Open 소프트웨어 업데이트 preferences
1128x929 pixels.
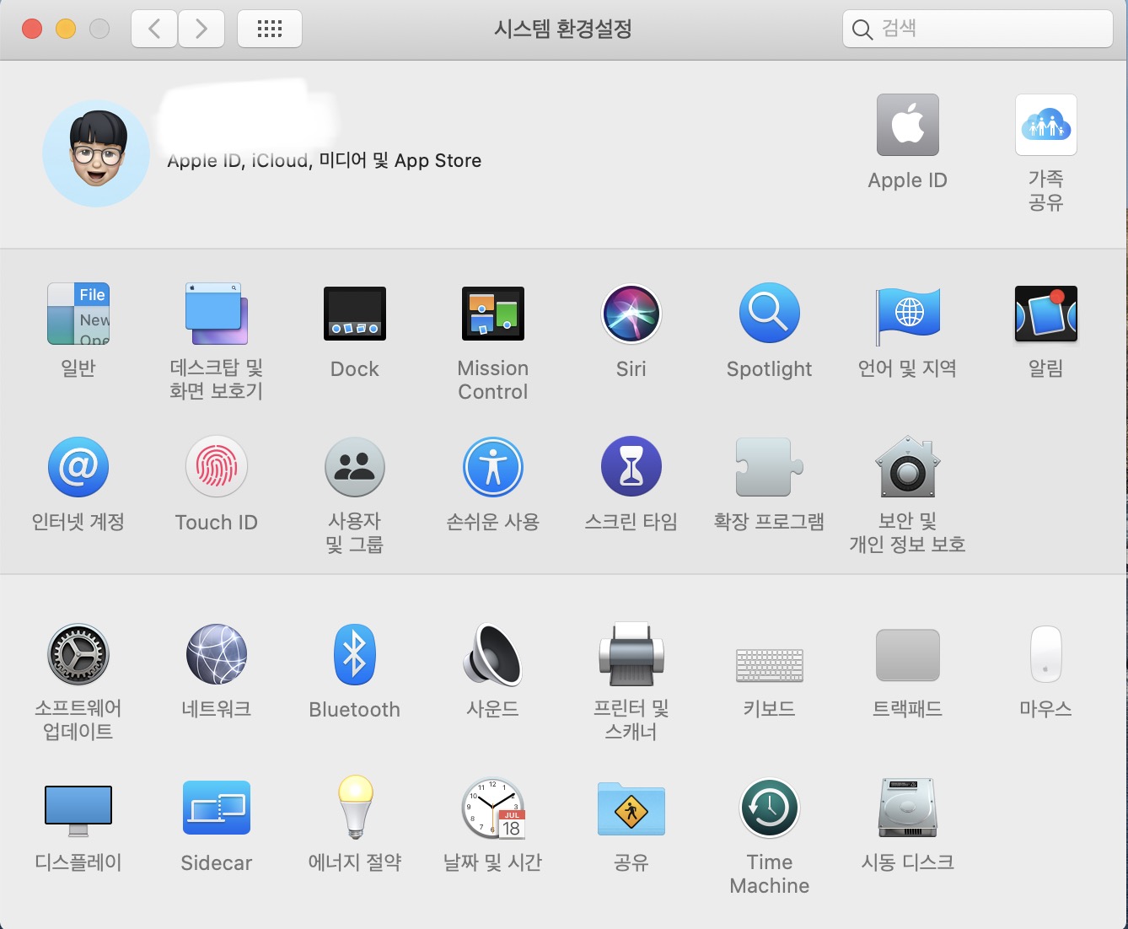[x=78, y=654]
